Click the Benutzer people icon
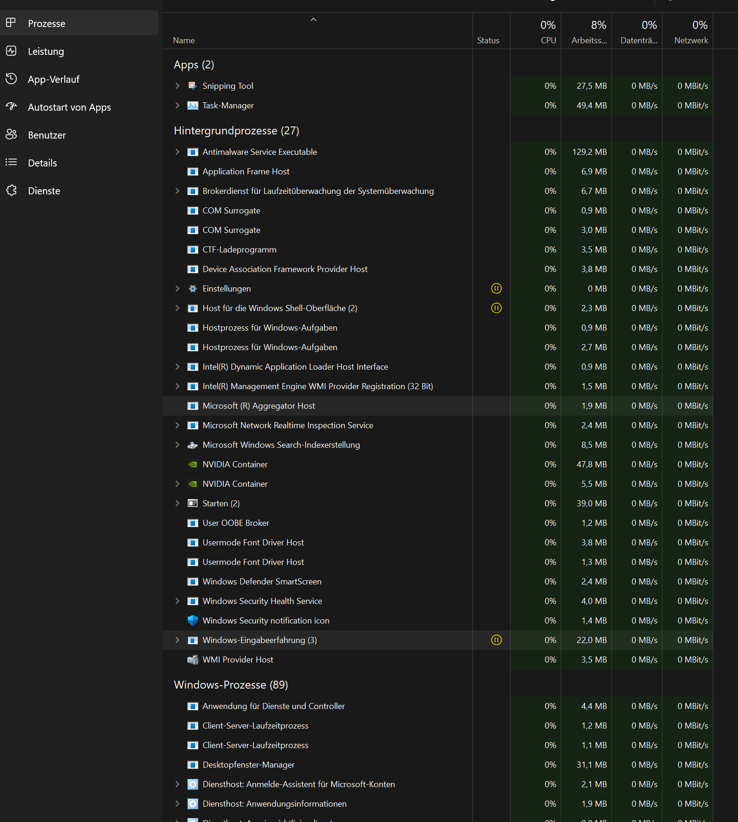Screen dimensions: 738x822 tap(11, 134)
